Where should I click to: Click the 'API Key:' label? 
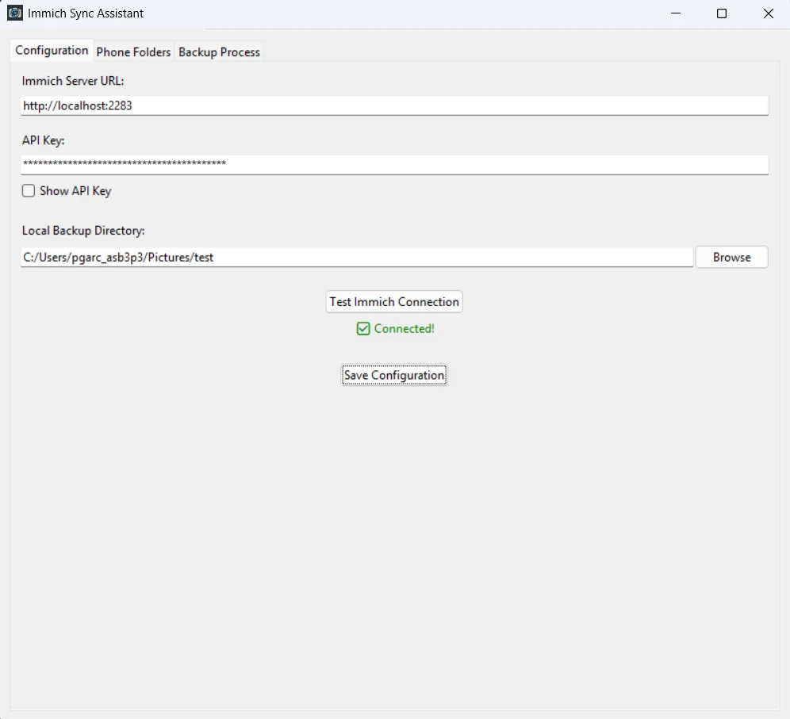(x=44, y=140)
